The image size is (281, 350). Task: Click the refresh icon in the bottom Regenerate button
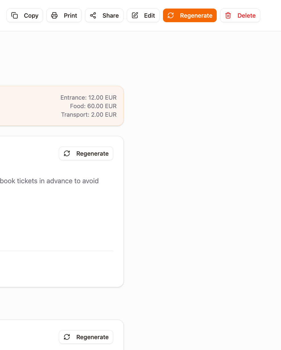pyautogui.click(x=67, y=337)
